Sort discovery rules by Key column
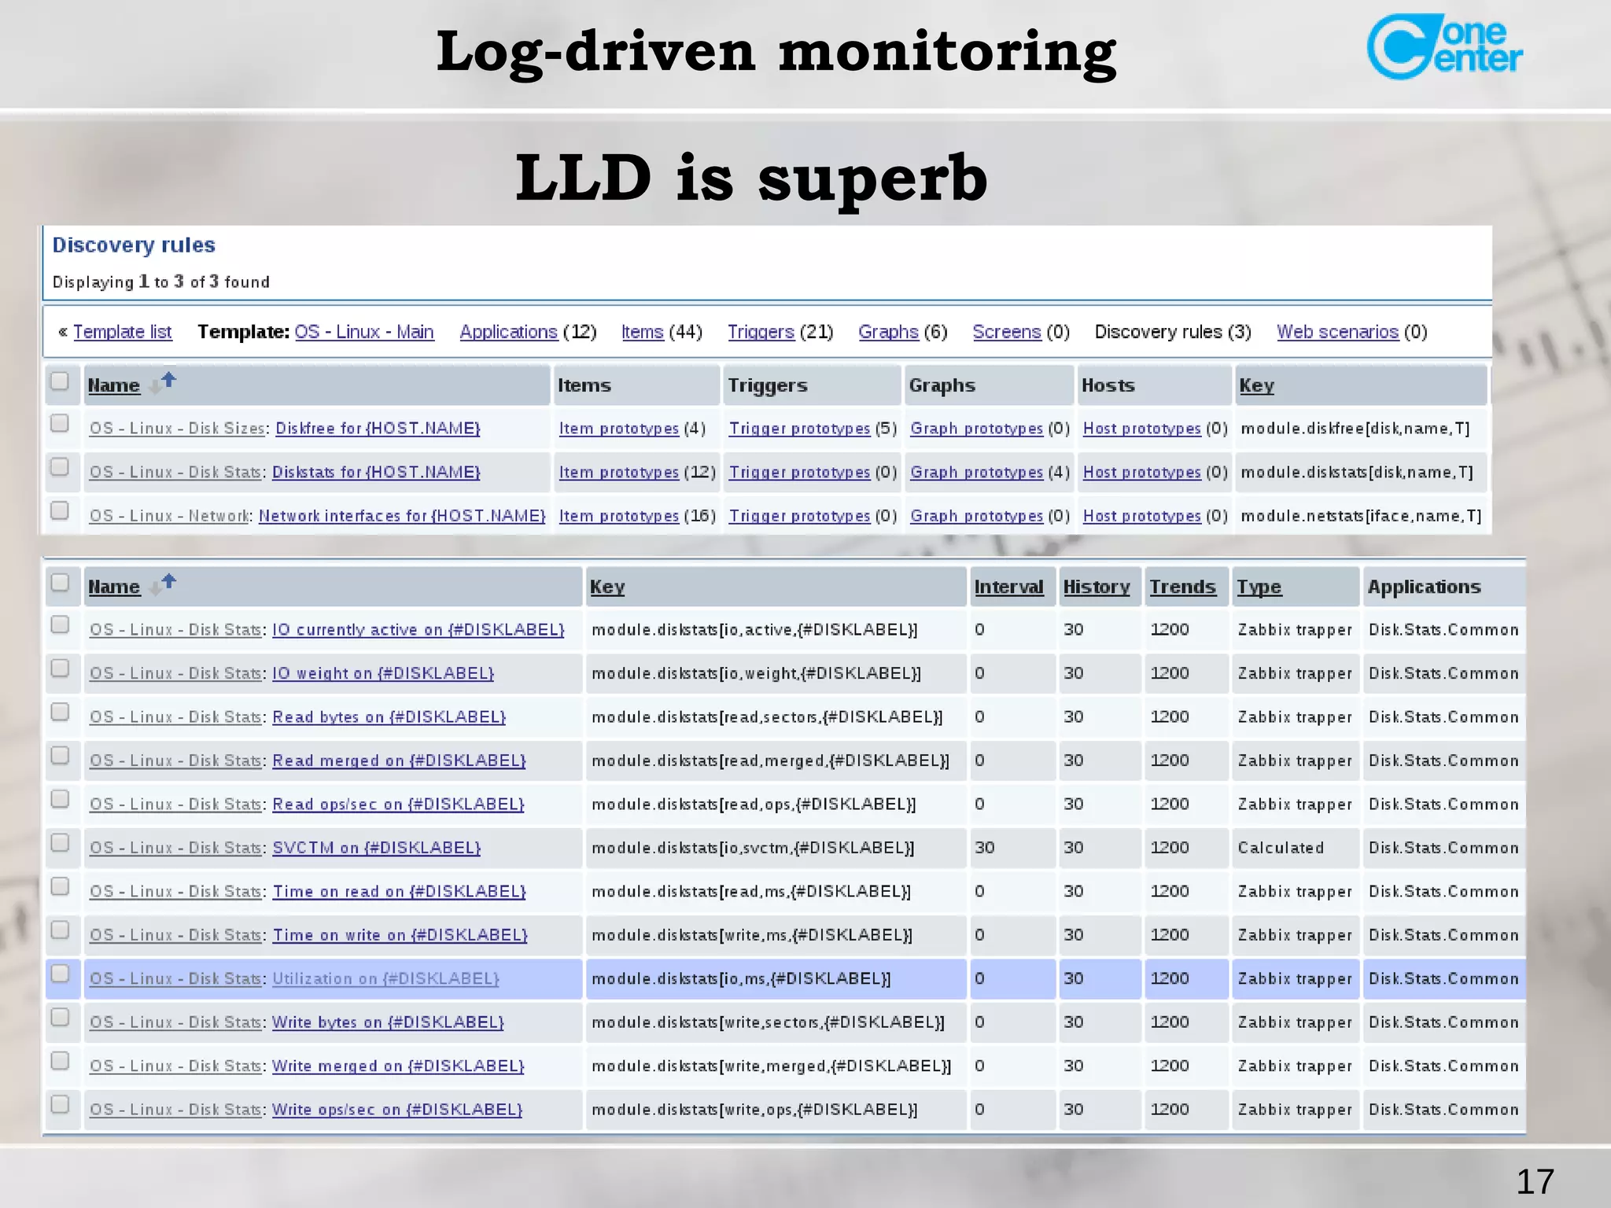Viewport: 1611px width, 1208px height. (x=1256, y=385)
